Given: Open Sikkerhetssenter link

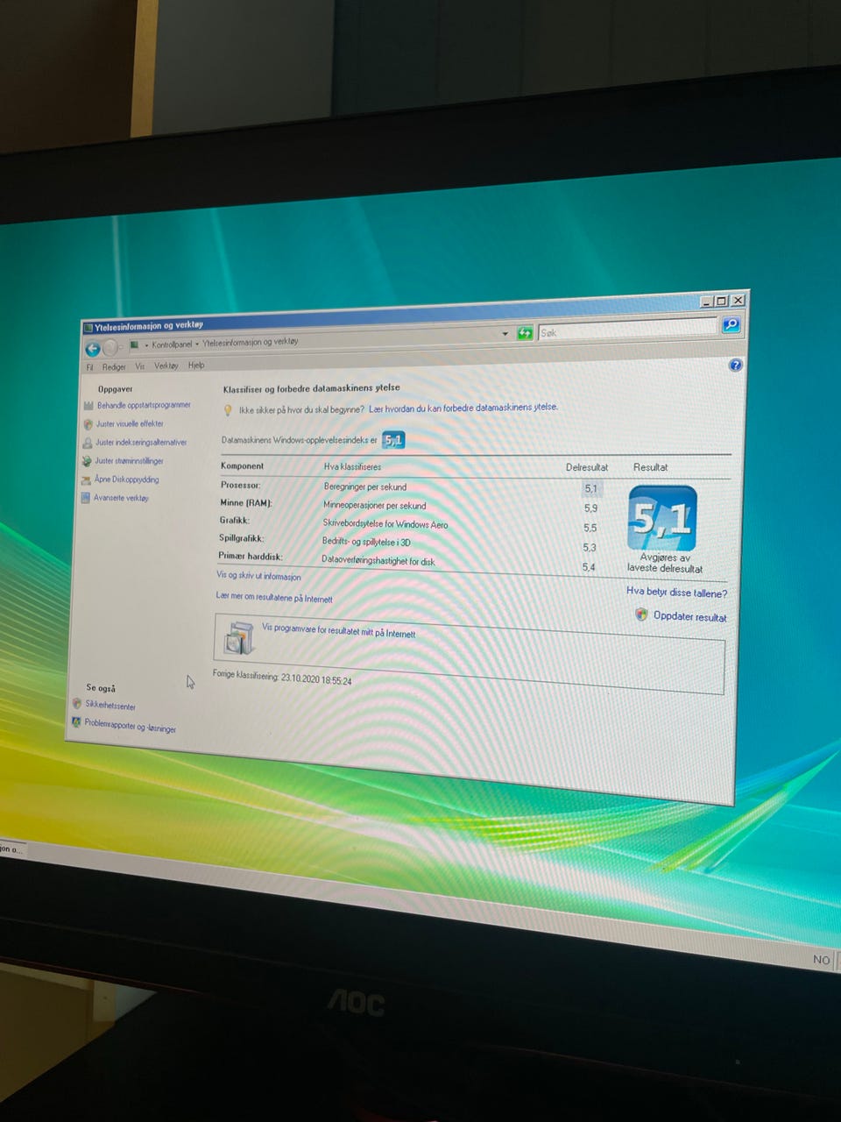Looking at the screenshot, I should [x=110, y=706].
